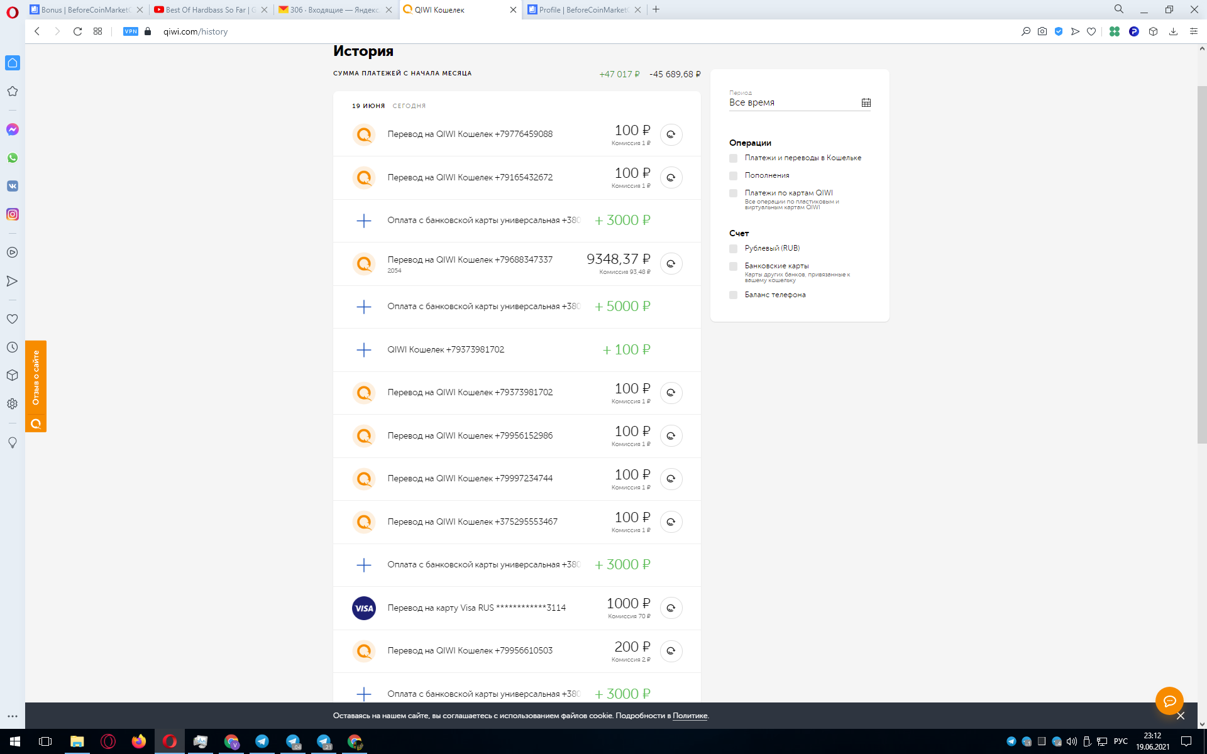Take a snapshot with the camera icon

(1042, 31)
